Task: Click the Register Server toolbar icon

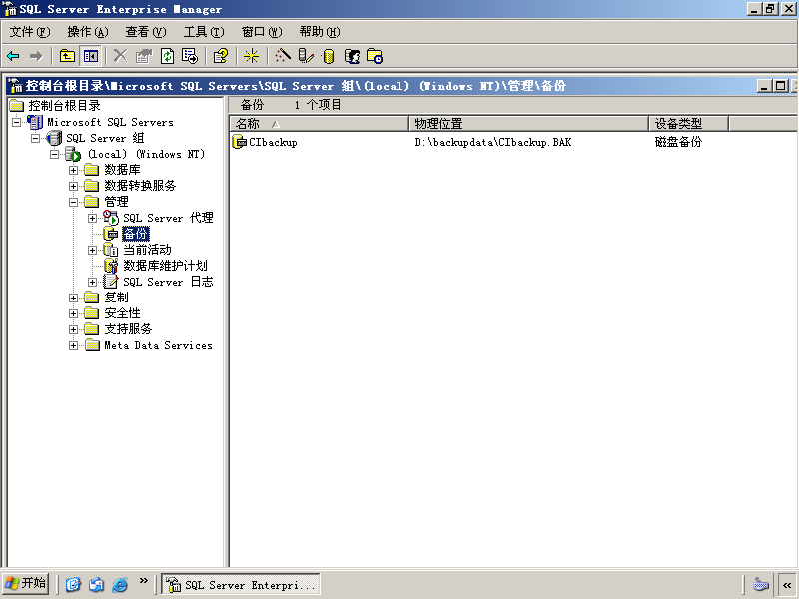Action: pos(306,56)
